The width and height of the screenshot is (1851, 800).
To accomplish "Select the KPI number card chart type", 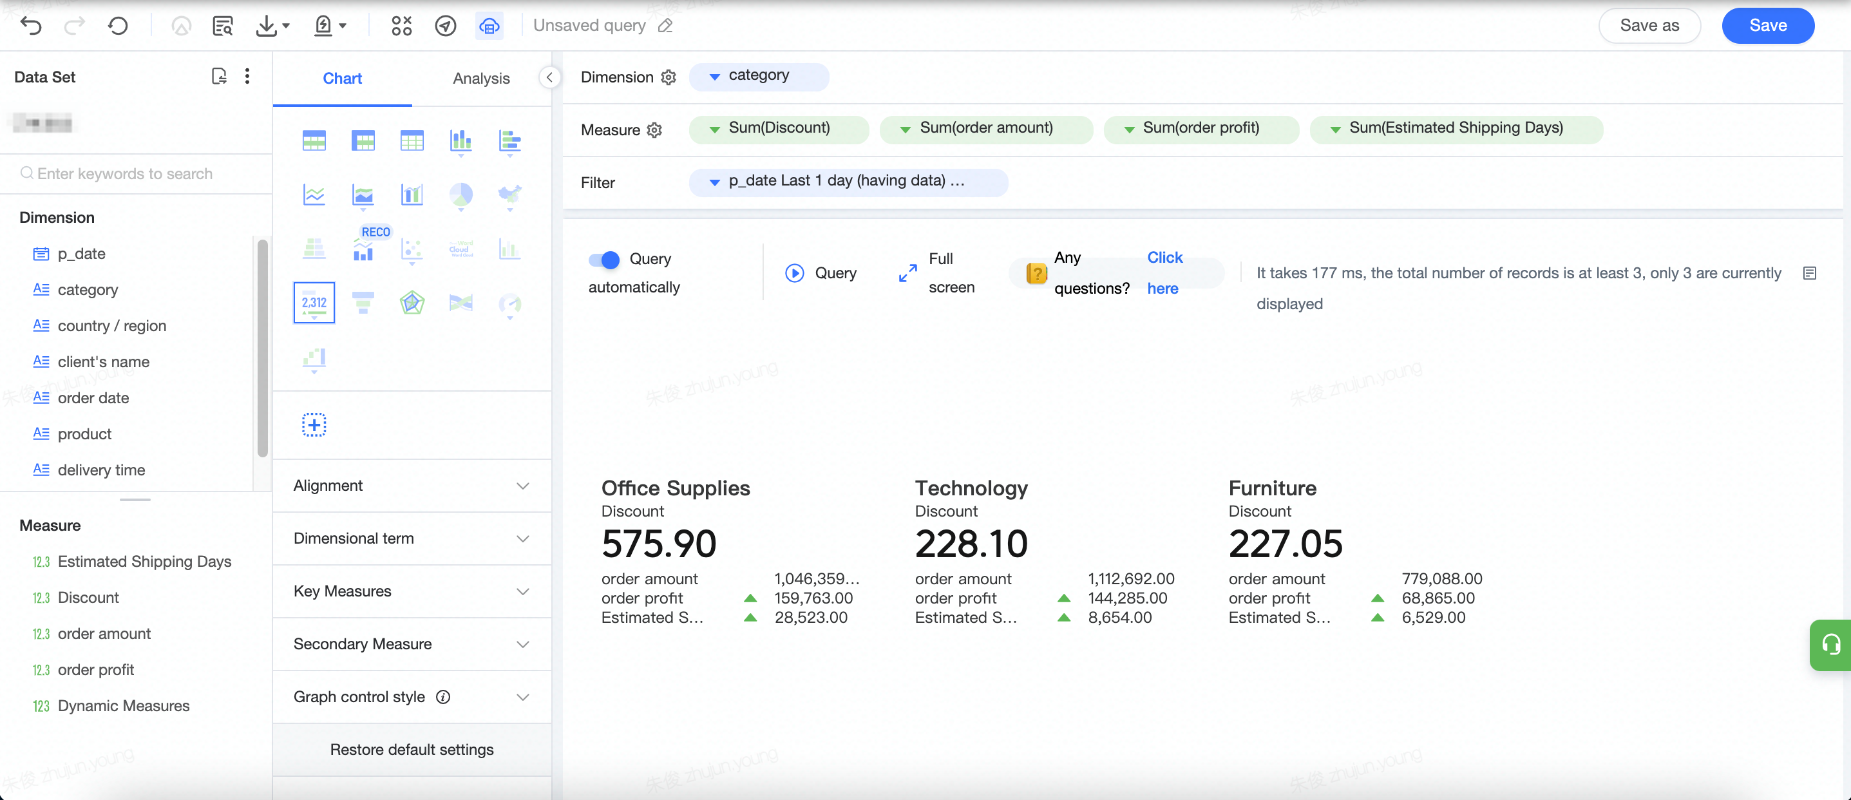I will (x=314, y=303).
